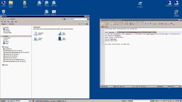Click the Start button
This screenshot has height=102, width=182.
(x=3, y=101)
